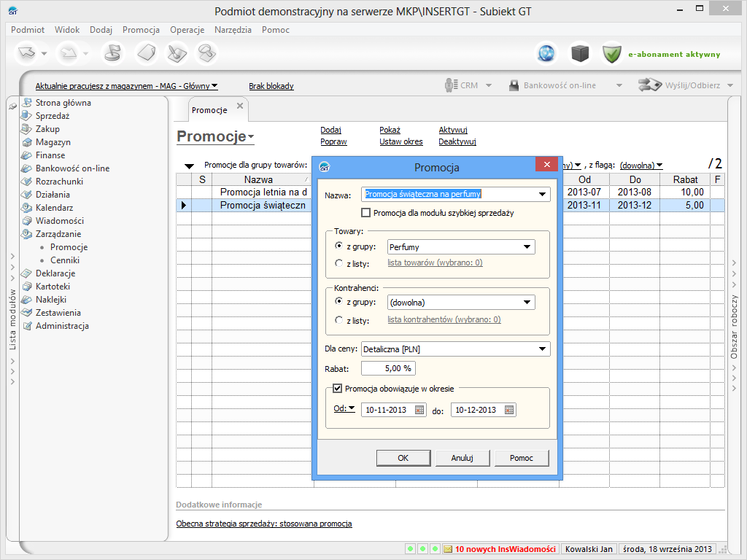Open the 'Dla ceny' Detaliczna [PLN] dropdown

[x=542, y=349]
